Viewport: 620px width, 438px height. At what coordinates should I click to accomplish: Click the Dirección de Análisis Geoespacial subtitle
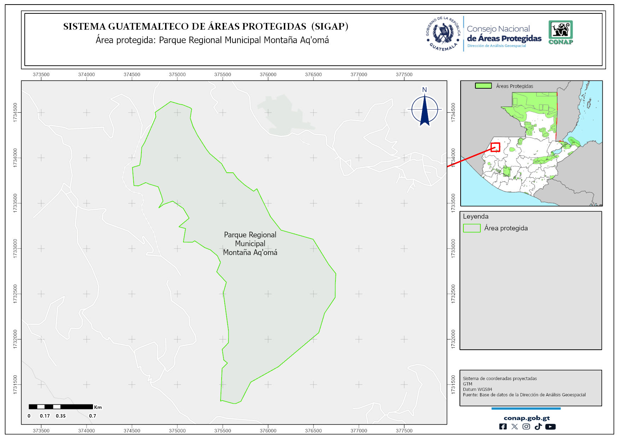[x=496, y=46]
